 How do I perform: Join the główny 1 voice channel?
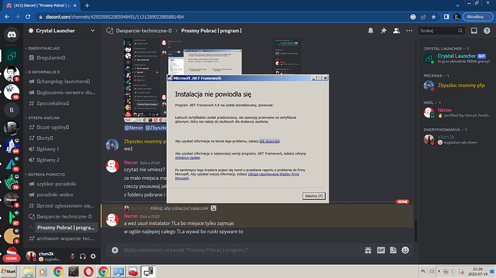click(62, 149)
